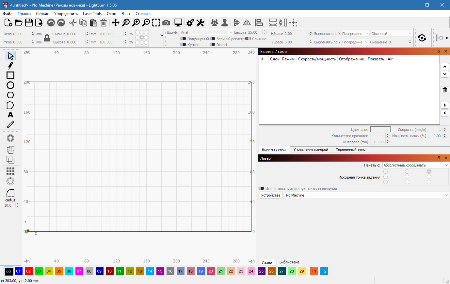This screenshot has height=284, width=450.
Task: Move layer up with up arrow button
Action: tap(445, 67)
